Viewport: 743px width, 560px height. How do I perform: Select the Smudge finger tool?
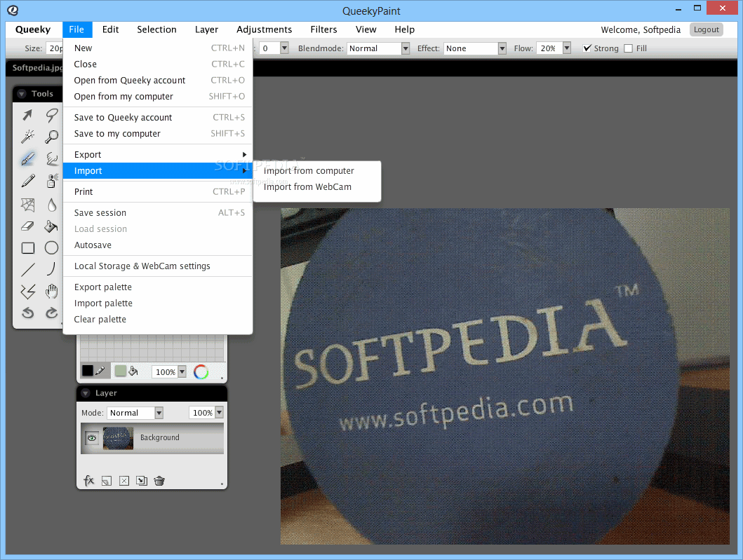52,158
